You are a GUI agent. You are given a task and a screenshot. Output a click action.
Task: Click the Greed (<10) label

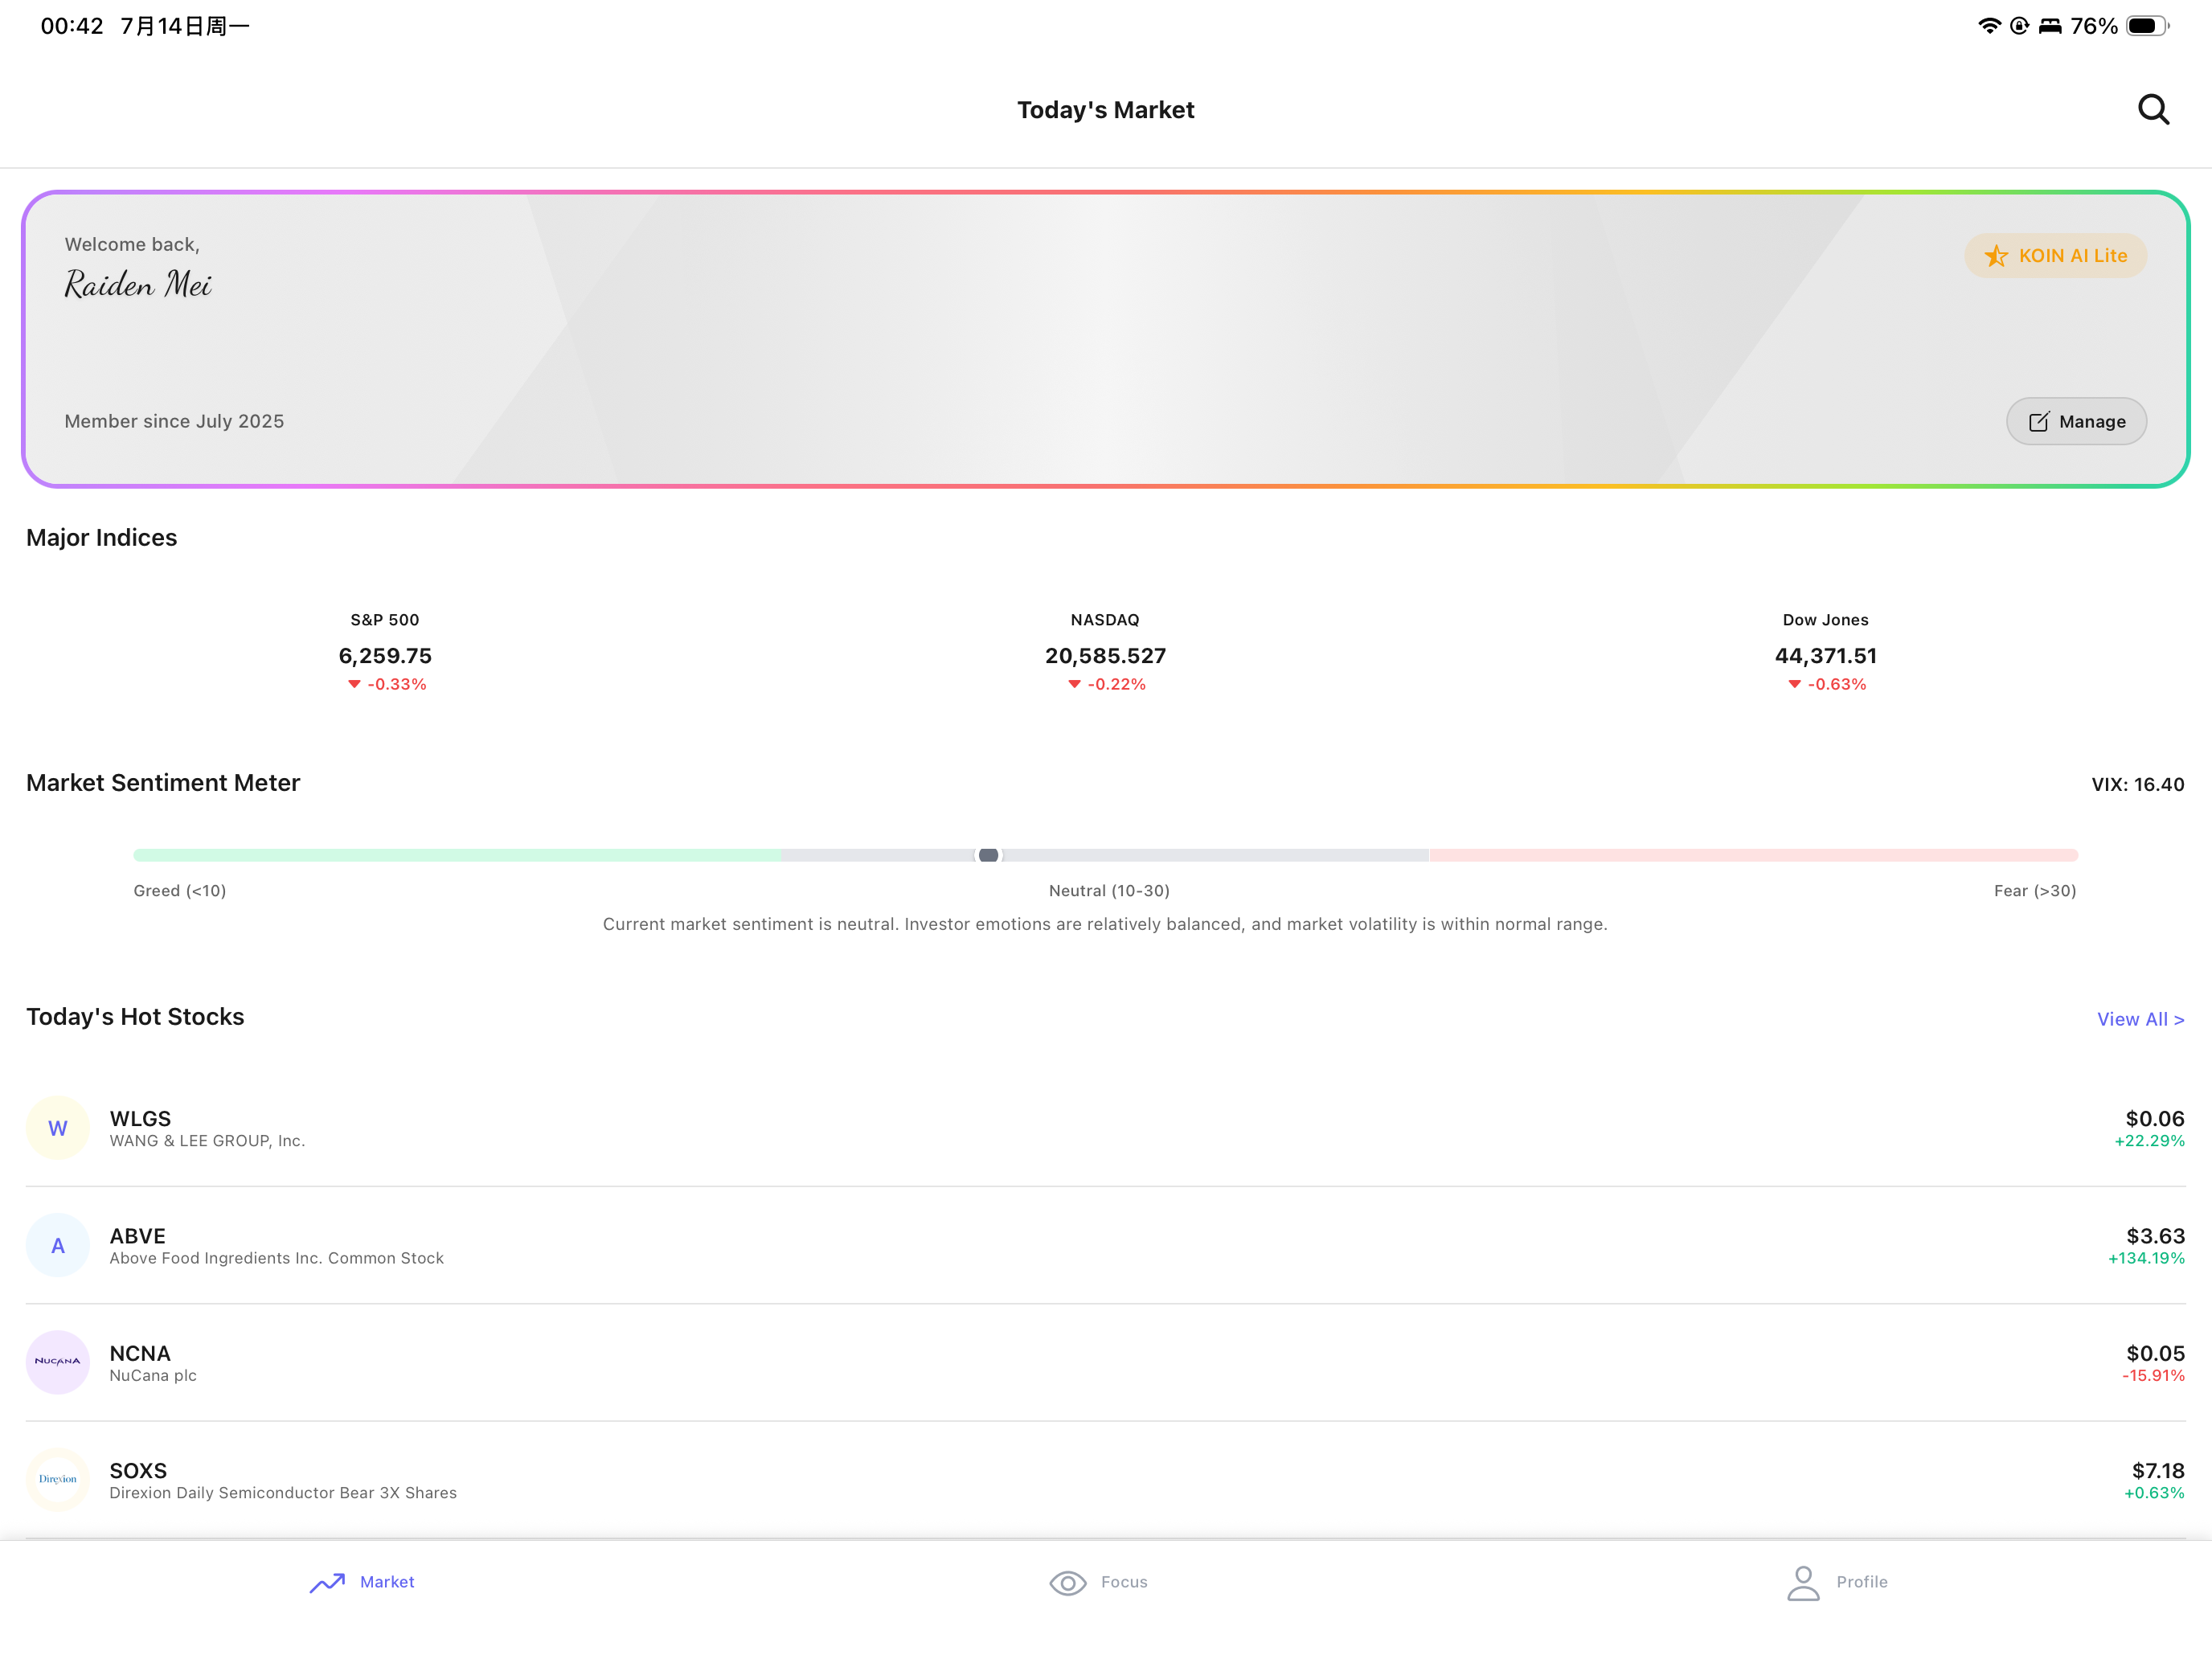(180, 890)
